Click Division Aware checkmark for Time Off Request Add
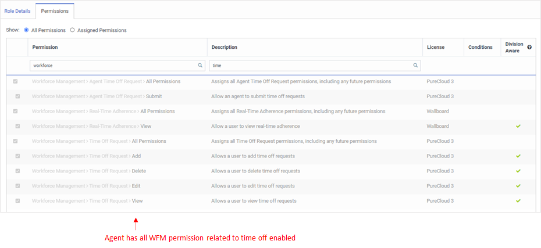This screenshot has height=248, width=541. tap(518, 156)
